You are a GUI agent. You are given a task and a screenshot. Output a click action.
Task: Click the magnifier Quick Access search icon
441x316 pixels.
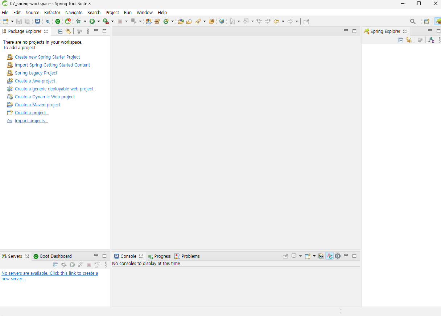pyautogui.click(x=413, y=21)
